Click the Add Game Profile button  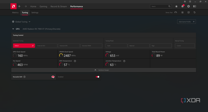click(186, 22)
